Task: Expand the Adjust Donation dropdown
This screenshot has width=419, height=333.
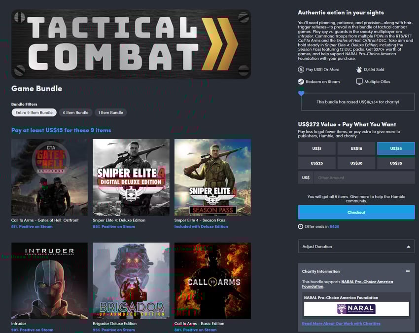Action: pyautogui.click(x=356, y=246)
